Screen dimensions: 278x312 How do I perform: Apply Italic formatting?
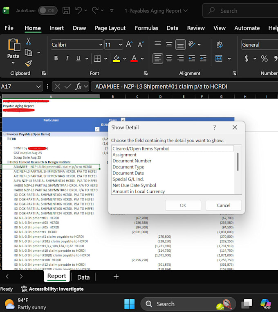point(67,58)
